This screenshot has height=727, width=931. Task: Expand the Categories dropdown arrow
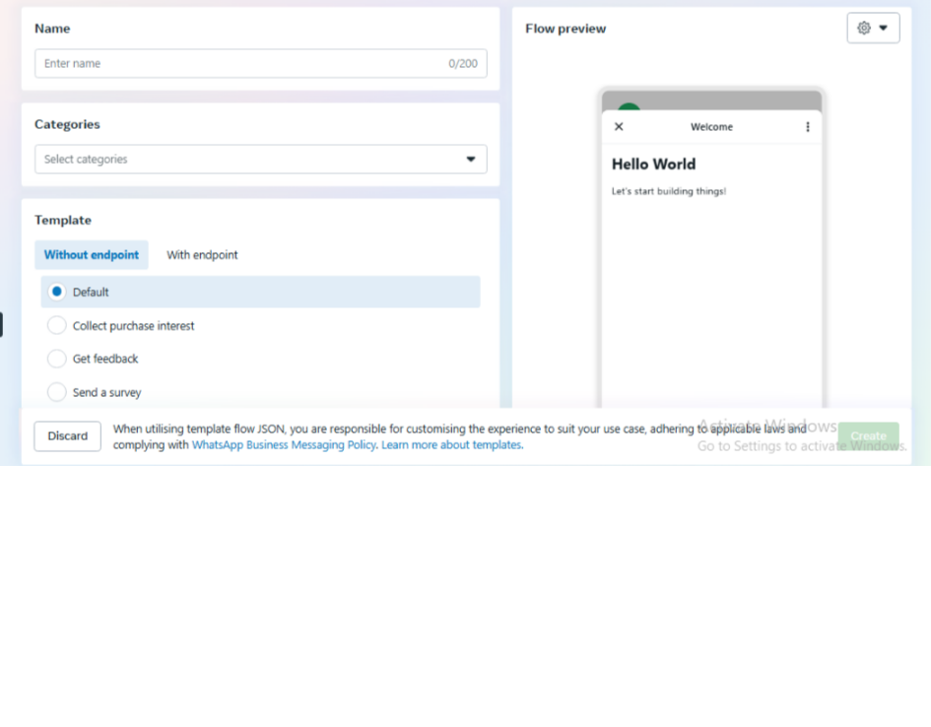470,160
